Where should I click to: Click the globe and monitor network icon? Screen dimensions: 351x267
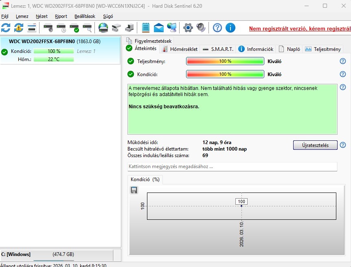[172, 28]
